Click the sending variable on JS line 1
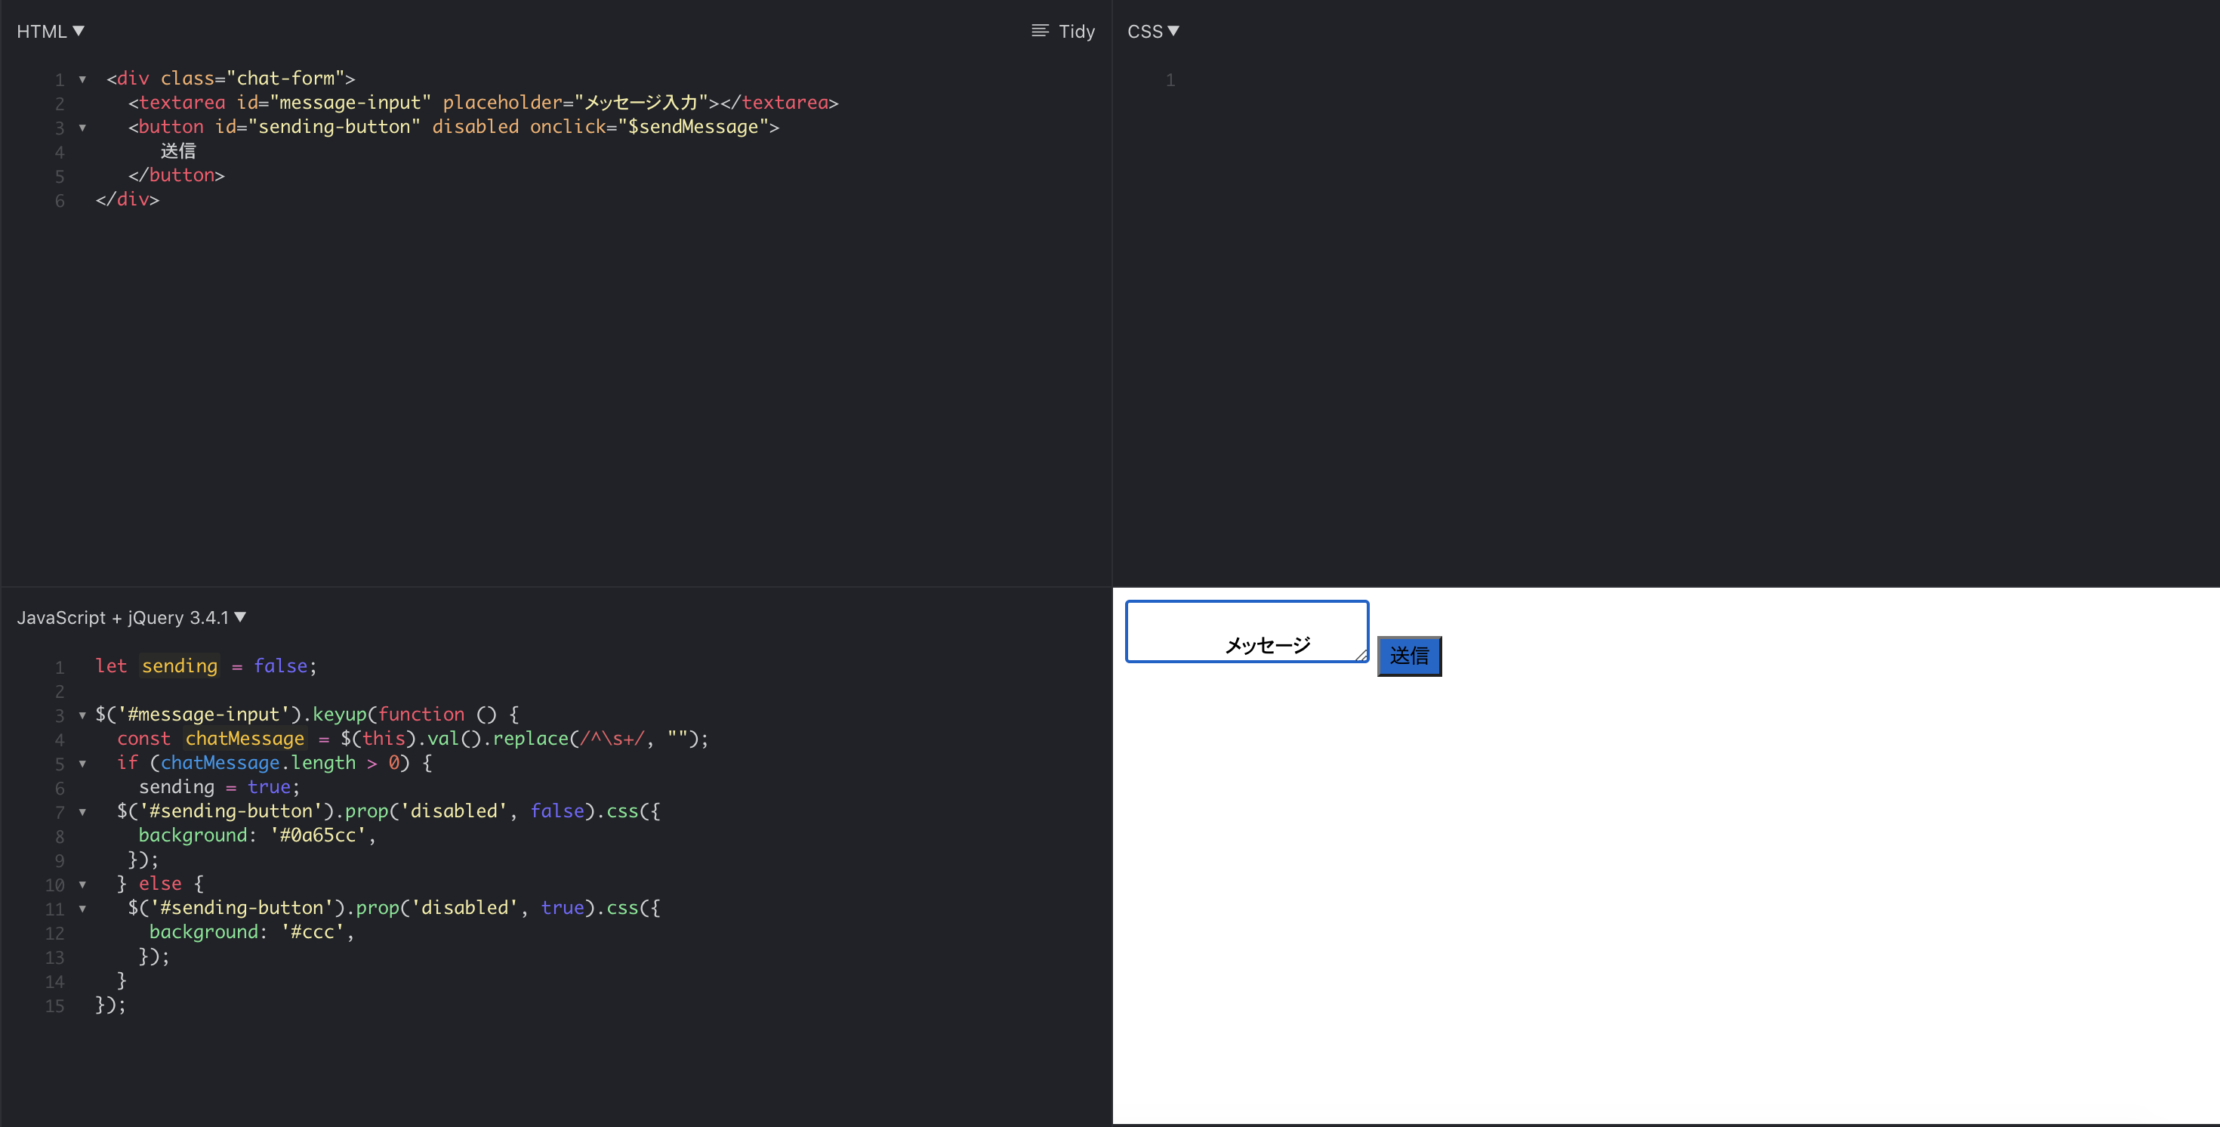The height and width of the screenshot is (1127, 2220). (179, 665)
